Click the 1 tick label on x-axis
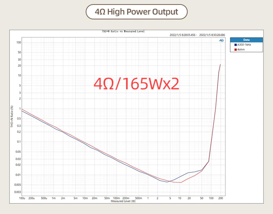This screenshot has width=273, height=214. (147, 198)
